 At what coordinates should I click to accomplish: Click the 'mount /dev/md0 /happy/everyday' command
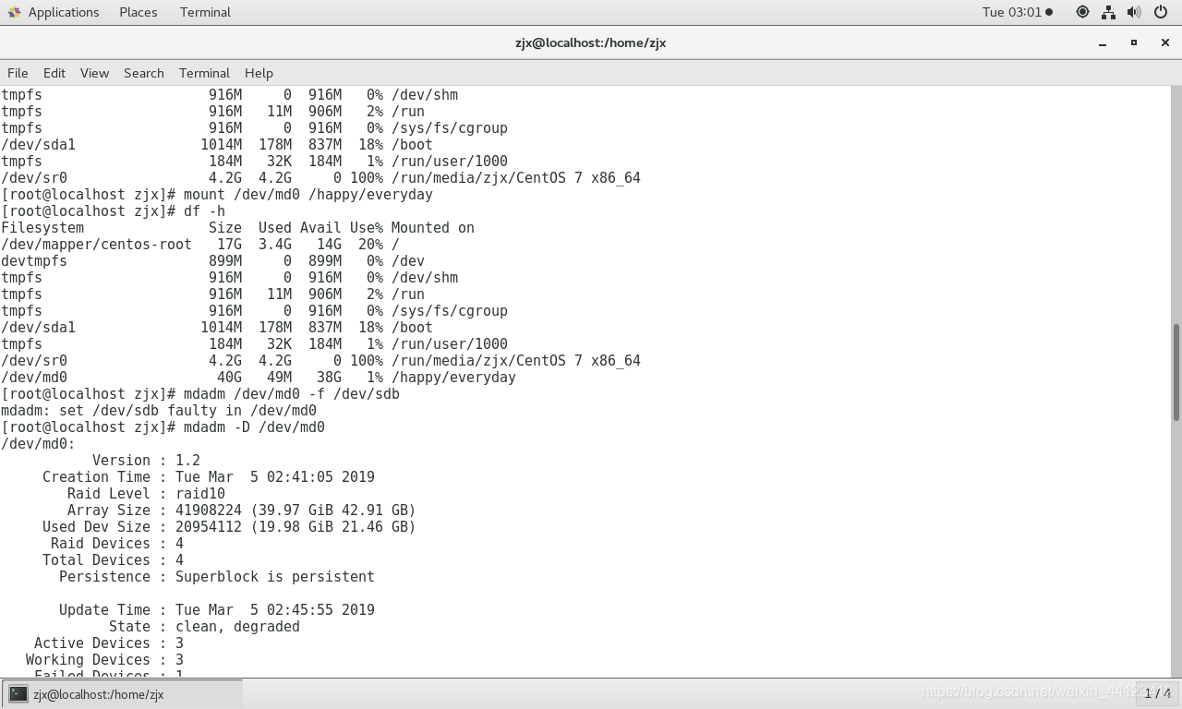click(x=308, y=195)
